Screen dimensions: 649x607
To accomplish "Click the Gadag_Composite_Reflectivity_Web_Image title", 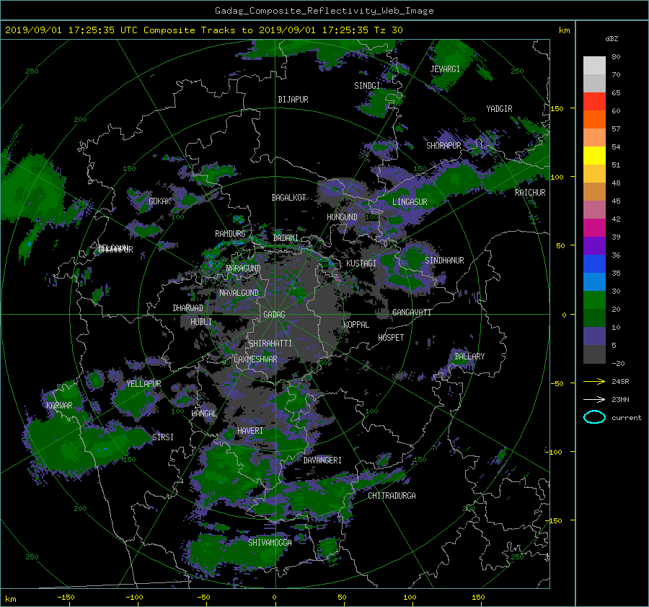I will click(324, 11).
